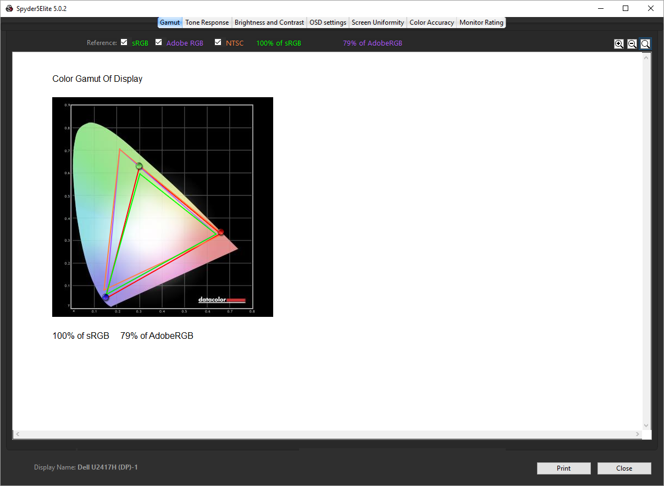The height and width of the screenshot is (486, 664).
Task: Click the horizontal scrollbar left arrow
Action: tap(18, 434)
